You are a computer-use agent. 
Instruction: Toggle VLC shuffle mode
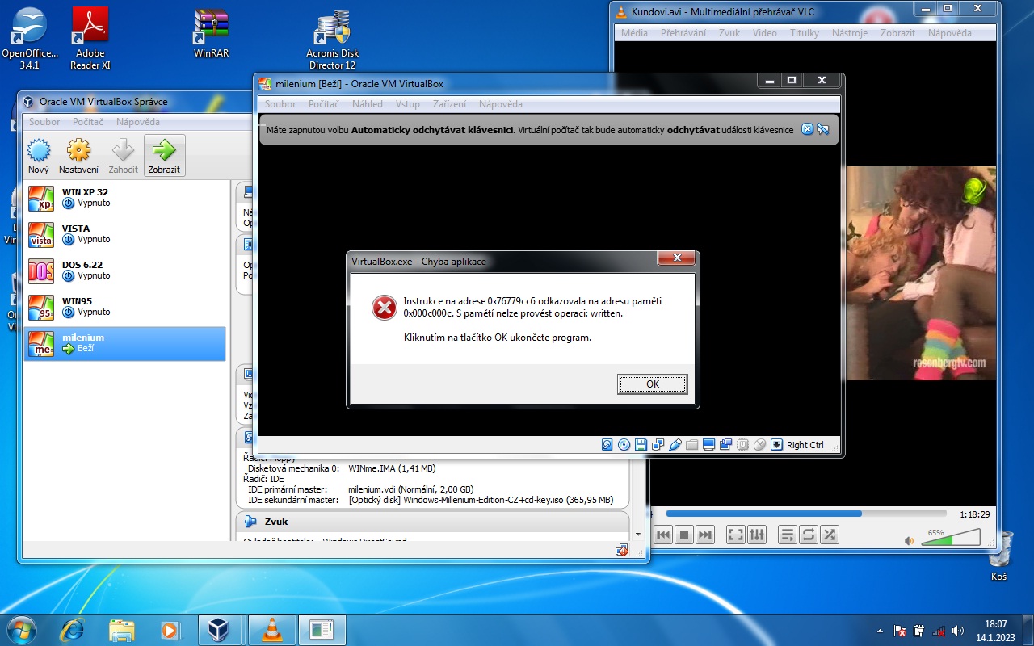(830, 535)
